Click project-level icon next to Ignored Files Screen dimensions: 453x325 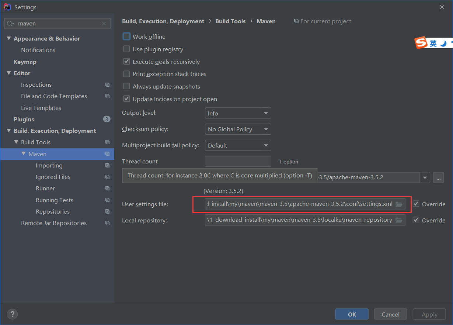coord(107,177)
